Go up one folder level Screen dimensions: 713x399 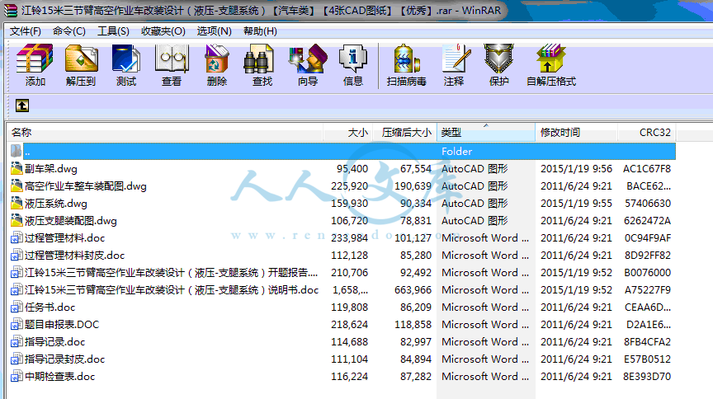click(x=22, y=106)
